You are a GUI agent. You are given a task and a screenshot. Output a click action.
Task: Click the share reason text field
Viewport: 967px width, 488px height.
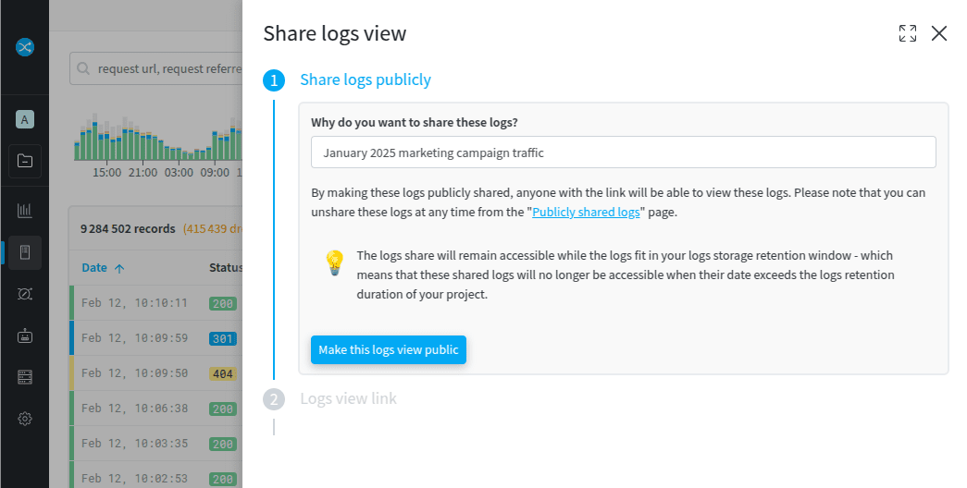click(623, 152)
